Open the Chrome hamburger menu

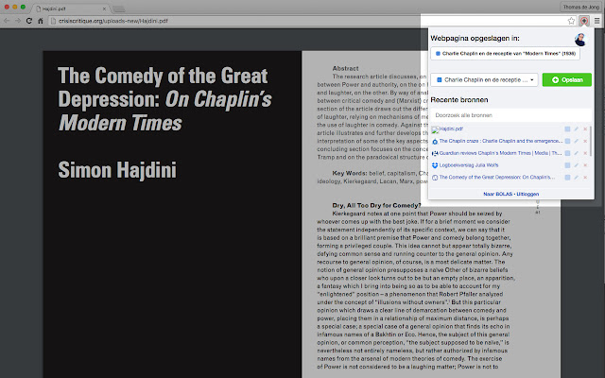(596, 21)
